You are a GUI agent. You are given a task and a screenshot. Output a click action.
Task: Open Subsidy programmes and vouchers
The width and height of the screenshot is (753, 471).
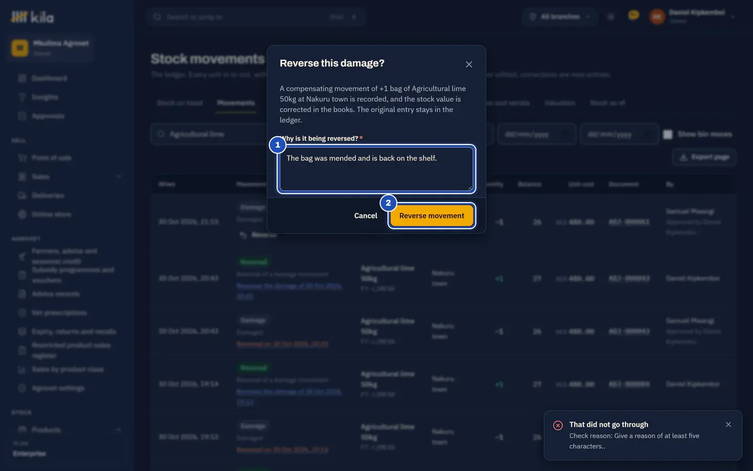(x=67, y=275)
